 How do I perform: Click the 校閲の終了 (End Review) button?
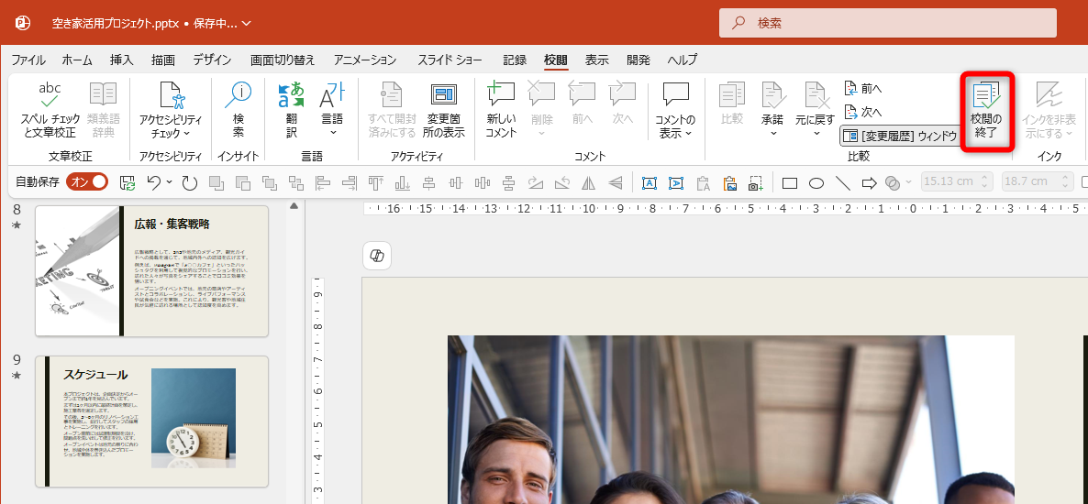986,111
